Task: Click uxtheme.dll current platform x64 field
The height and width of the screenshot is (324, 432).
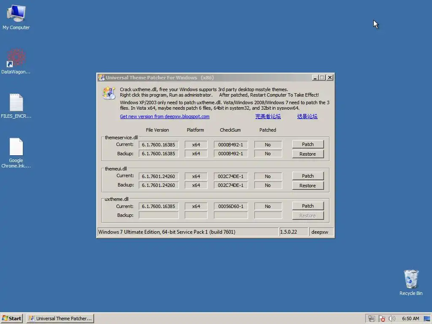Action: (196, 206)
